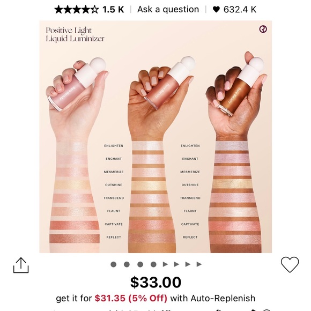Click the Rare Beauty logo on image
The width and height of the screenshot is (311, 311).
[263, 29]
